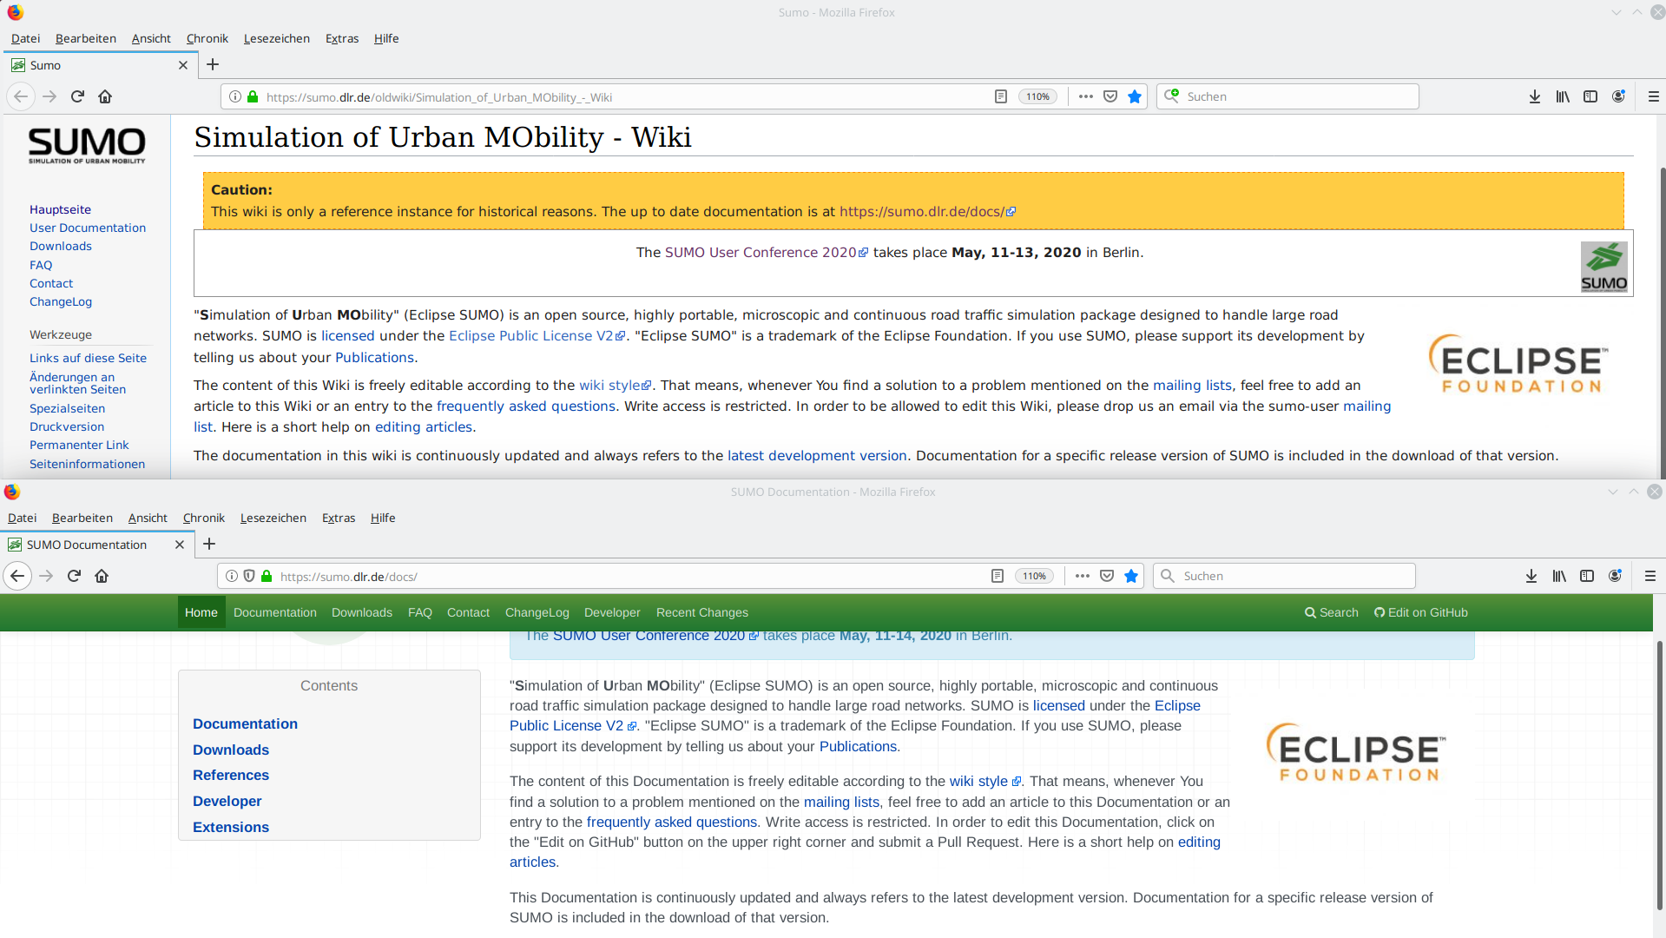Close the SUMO Documentation tab
Viewport: 1666px width, 938px height.
[x=180, y=545]
